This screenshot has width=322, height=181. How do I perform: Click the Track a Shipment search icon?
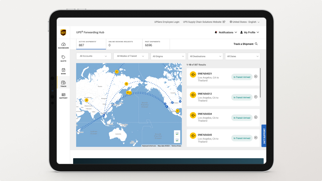(x=256, y=44)
